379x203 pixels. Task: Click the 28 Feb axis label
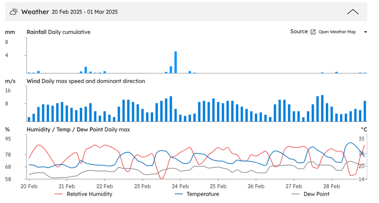click(x=331, y=186)
